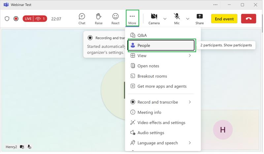This screenshot has height=154, width=264.
Task: Click the shield privacy icon
Action: (7, 19)
